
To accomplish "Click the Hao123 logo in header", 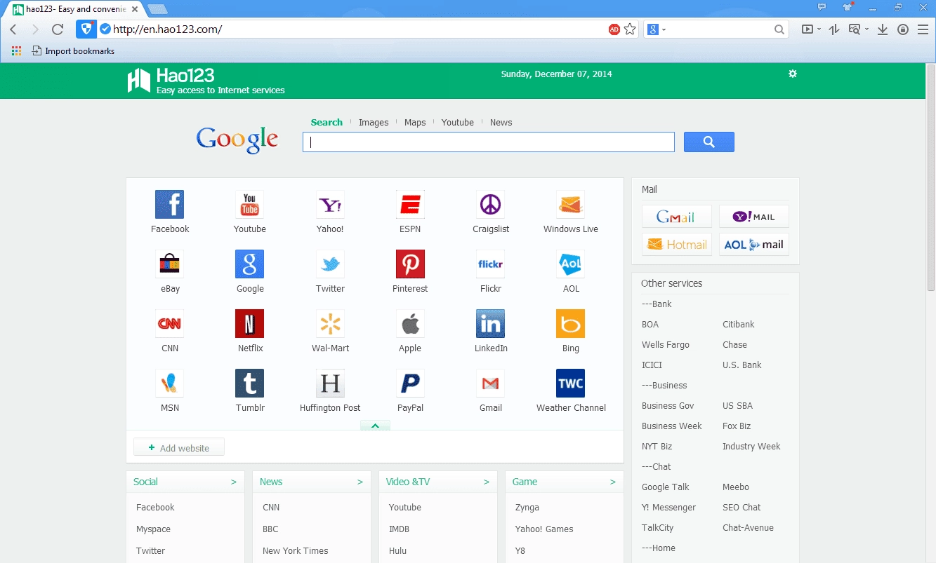I will [x=206, y=81].
